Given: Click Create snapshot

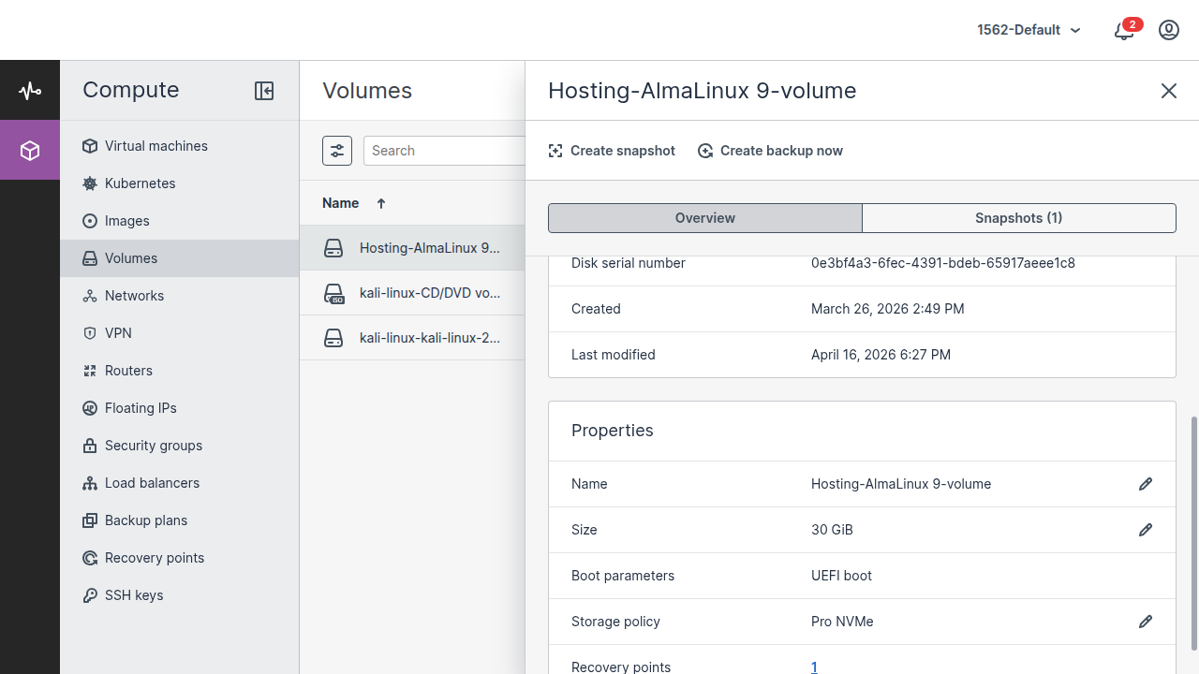Looking at the screenshot, I should coord(612,151).
